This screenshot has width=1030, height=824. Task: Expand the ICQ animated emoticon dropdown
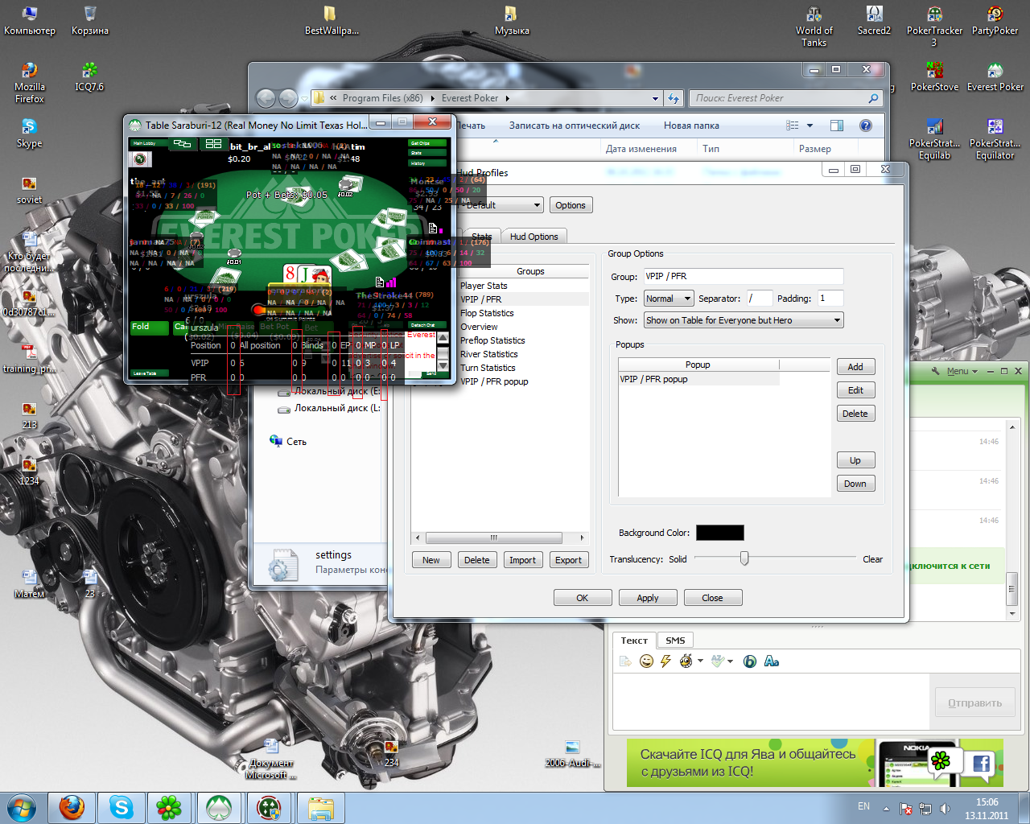click(x=701, y=661)
